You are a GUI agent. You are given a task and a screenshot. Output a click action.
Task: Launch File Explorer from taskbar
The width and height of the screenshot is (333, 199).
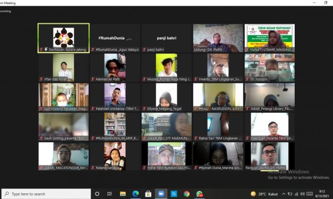pos(123,194)
